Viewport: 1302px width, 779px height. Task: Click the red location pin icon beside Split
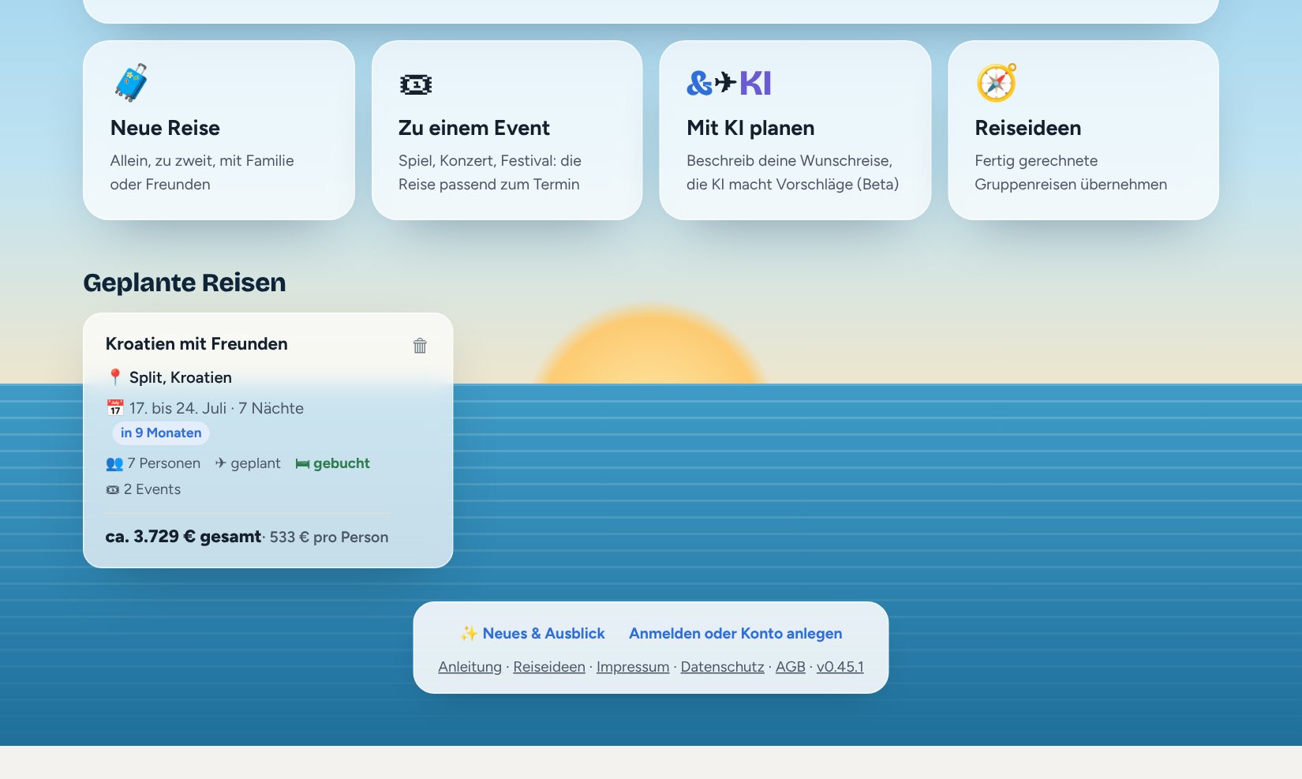pos(115,377)
